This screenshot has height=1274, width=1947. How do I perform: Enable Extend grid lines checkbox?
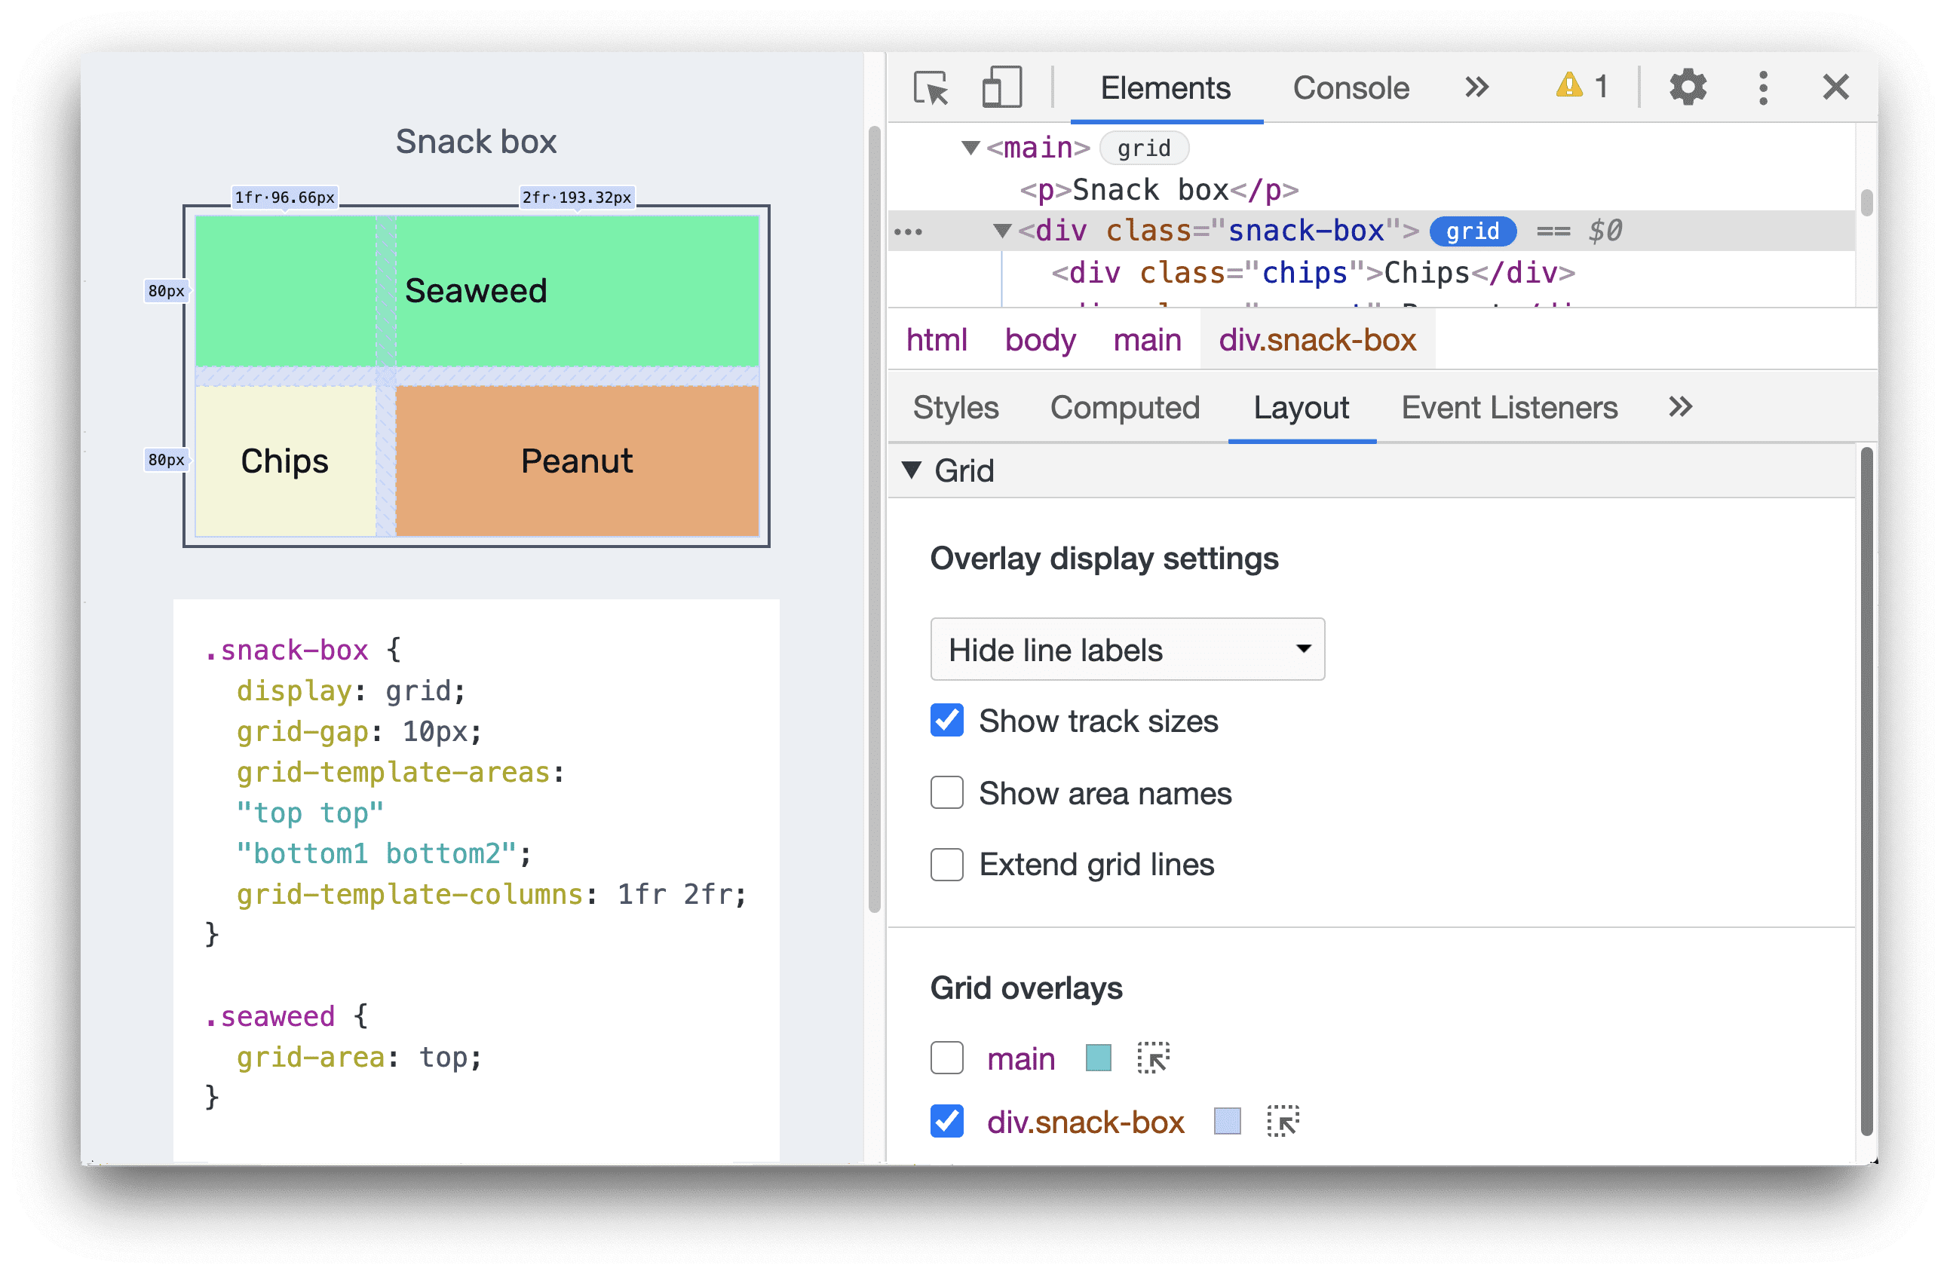(x=946, y=865)
